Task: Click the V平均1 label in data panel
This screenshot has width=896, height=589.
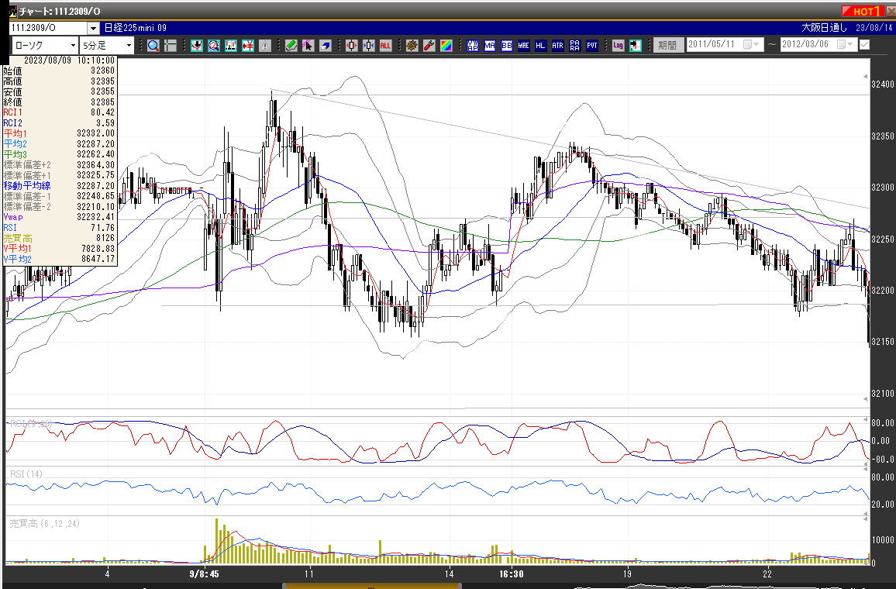Action: pyautogui.click(x=18, y=249)
